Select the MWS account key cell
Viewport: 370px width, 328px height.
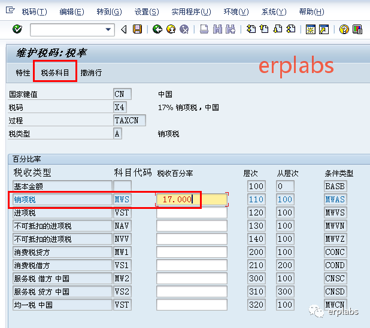(122, 199)
